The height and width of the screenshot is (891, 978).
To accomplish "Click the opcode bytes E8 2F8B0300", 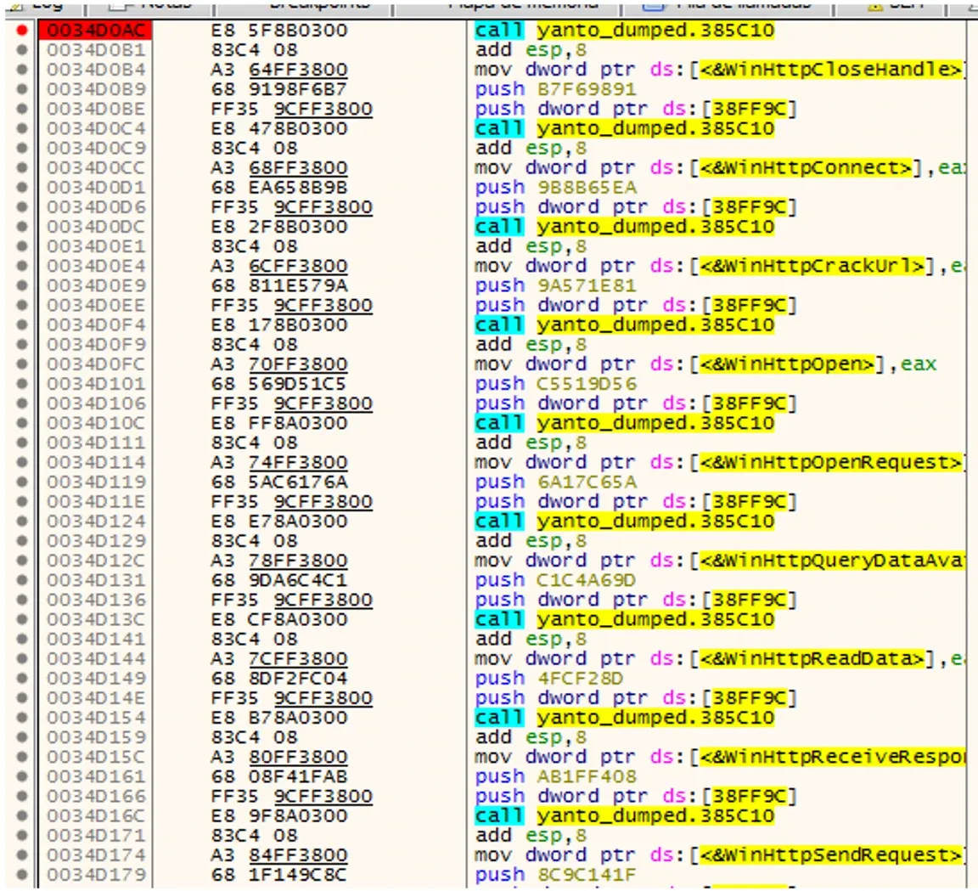I will pyautogui.click(x=278, y=227).
